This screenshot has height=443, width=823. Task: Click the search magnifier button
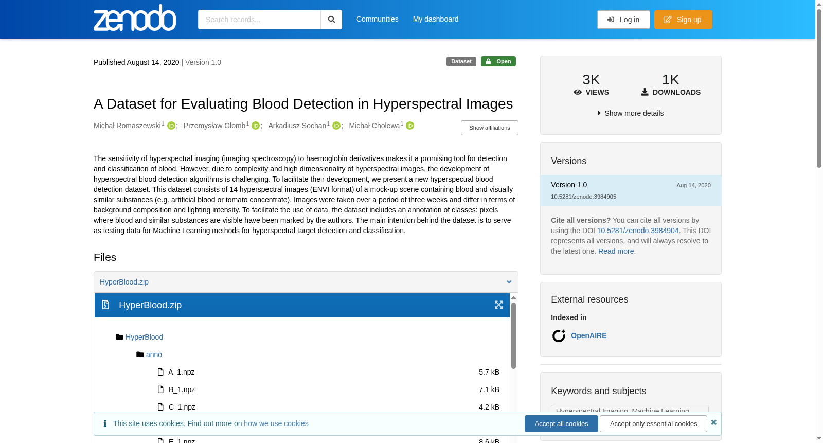click(x=331, y=20)
